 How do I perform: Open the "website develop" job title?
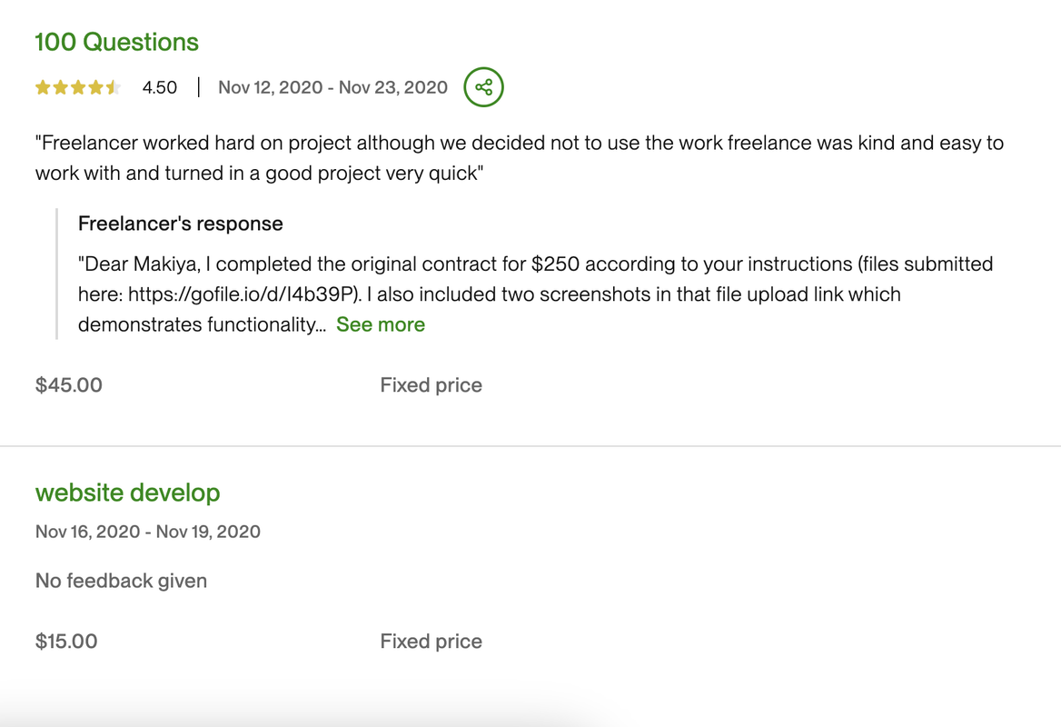(127, 493)
